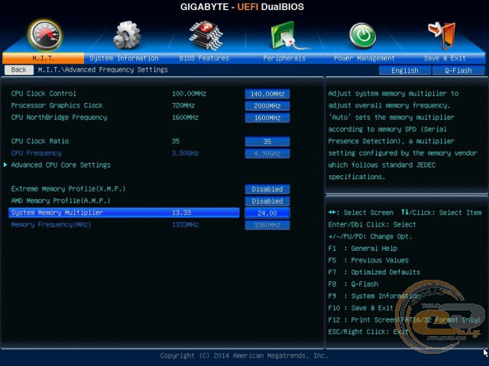Screen dimensions: 489x366
Task: Click the CPU Frequency label
Action: pos(36,153)
